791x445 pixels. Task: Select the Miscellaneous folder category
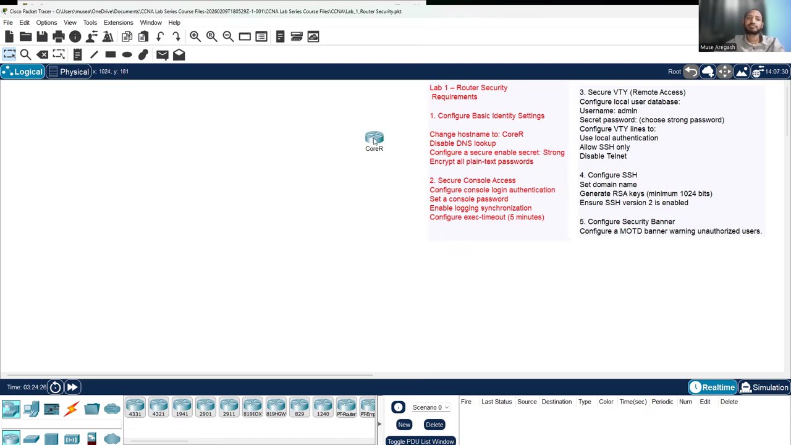point(92,409)
